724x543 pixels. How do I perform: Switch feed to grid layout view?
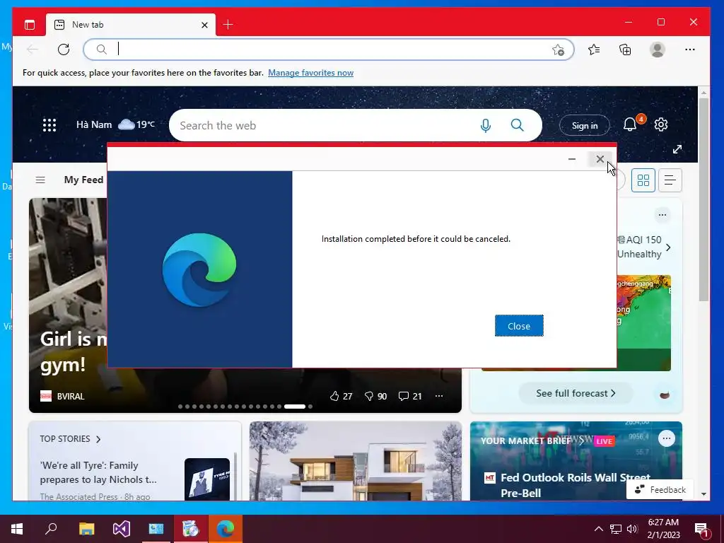coord(643,180)
